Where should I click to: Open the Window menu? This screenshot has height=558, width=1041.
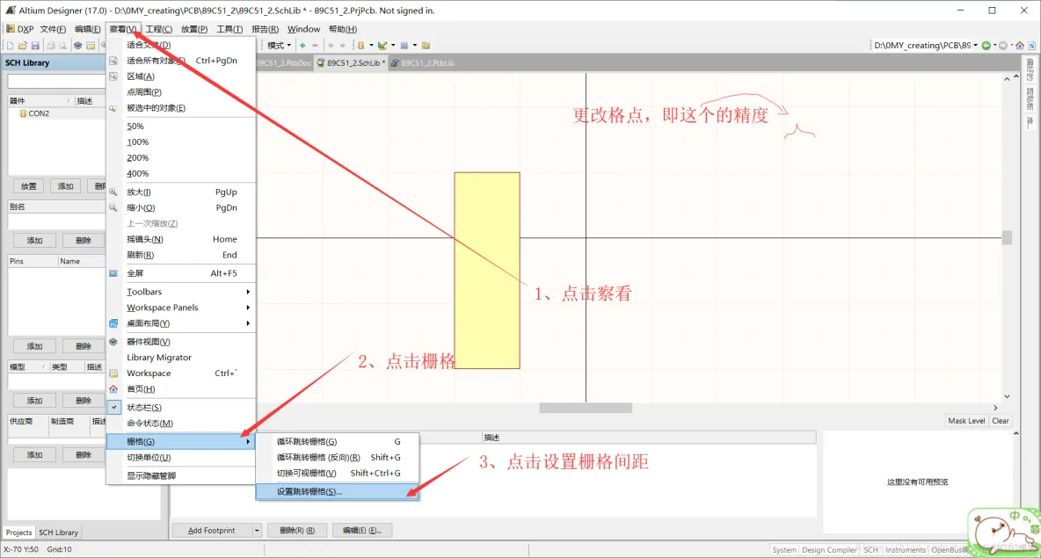tap(303, 29)
